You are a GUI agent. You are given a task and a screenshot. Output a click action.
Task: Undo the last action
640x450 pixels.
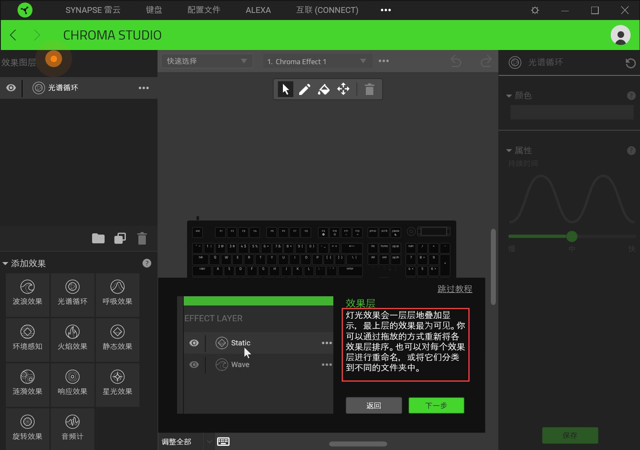coord(456,61)
